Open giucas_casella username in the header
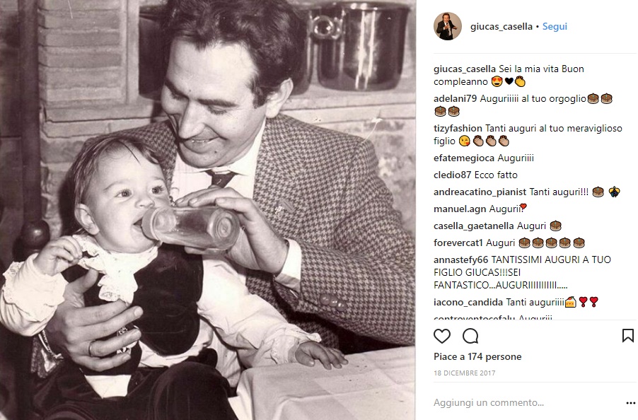 [501, 26]
